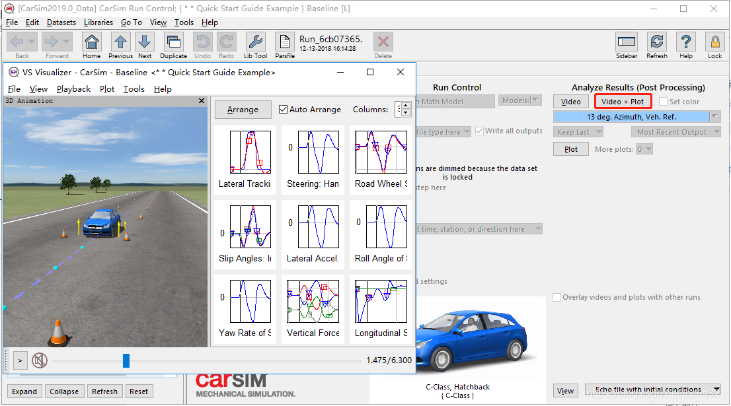Toggle Auto Arrange checkbox
Viewport: 731px width, 406px height.
point(283,110)
